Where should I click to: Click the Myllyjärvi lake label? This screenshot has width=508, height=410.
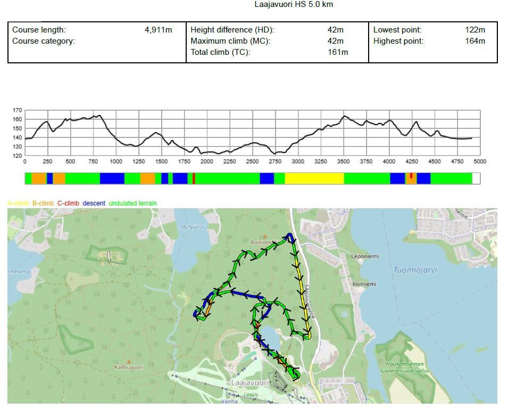pyautogui.click(x=193, y=227)
